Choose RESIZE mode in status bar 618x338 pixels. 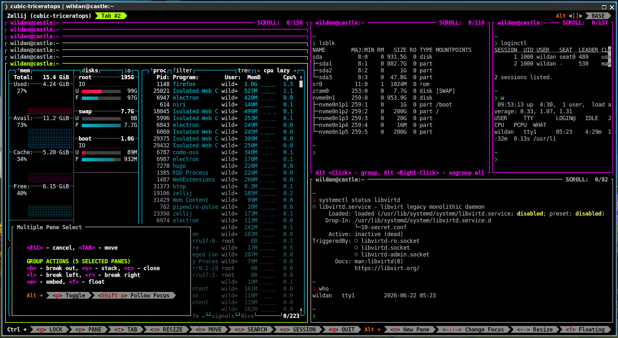pos(166,330)
